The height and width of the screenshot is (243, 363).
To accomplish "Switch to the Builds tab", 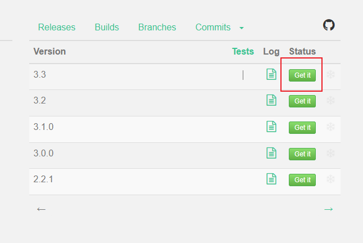I will pos(107,27).
